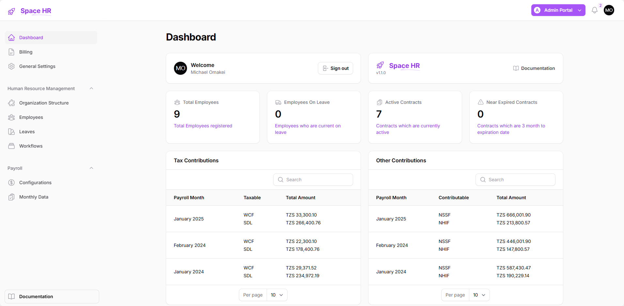Image resolution: width=624 pixels, height=306 pixels.
Task: Click the sidebar Documentation button
Action: pyautogui.click(x=52, y=297)
